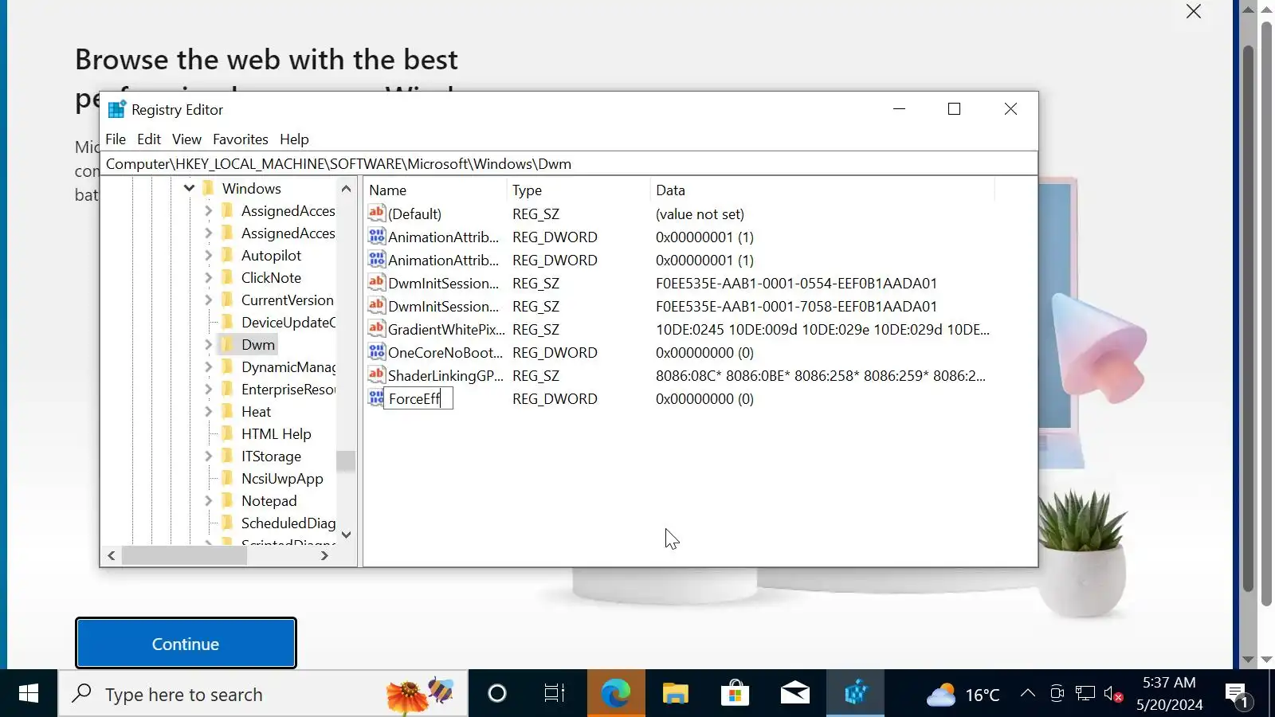Click the "(value not set)" data cell
Screen dimensions: 1275x717
(x=700, y=214)
